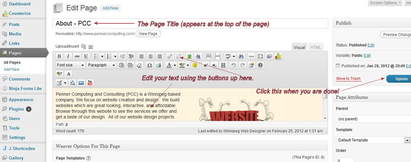This screenshot has width=411, height=162.
Task: Click Add New next to Edit Page
Action: [x=110, y=8]
